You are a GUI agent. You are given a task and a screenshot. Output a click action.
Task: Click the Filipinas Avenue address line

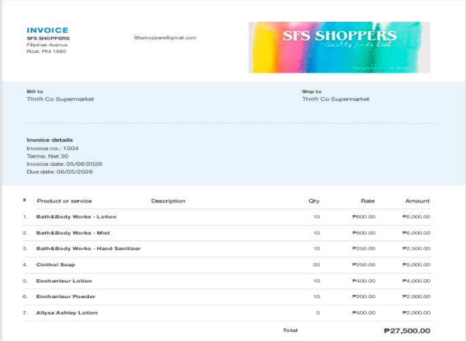(x=48, y=45)
